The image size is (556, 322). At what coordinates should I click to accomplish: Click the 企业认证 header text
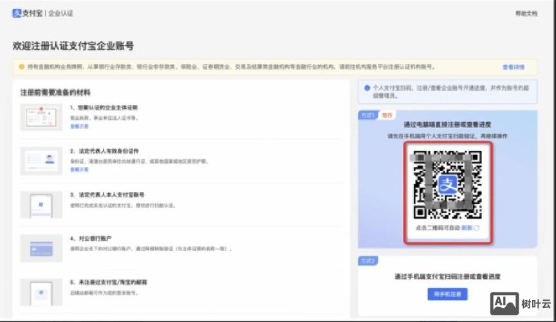click(x=60, y=14)
